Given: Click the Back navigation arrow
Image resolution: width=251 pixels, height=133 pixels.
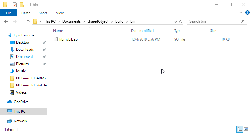Looking at the screenshot, I should click(x=6, y=21).
